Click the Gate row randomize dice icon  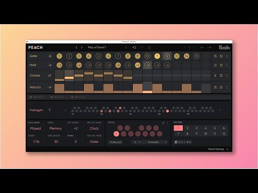[x=221, y=56]
